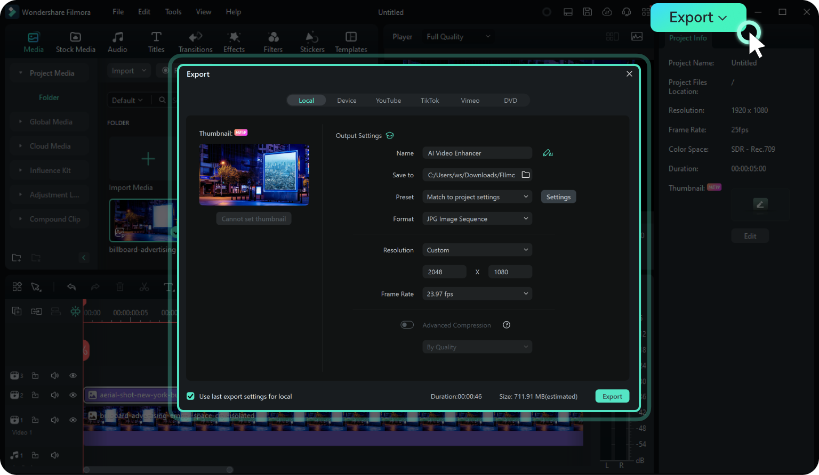This screenshot has width=819, height=475.
Task: Switch to Vimeo export tab
Action: tap(470, 100)
